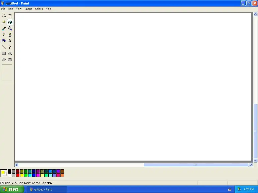Click the horizontal scrollbar left arrow

pyautogui.click(x=16, y=165)
